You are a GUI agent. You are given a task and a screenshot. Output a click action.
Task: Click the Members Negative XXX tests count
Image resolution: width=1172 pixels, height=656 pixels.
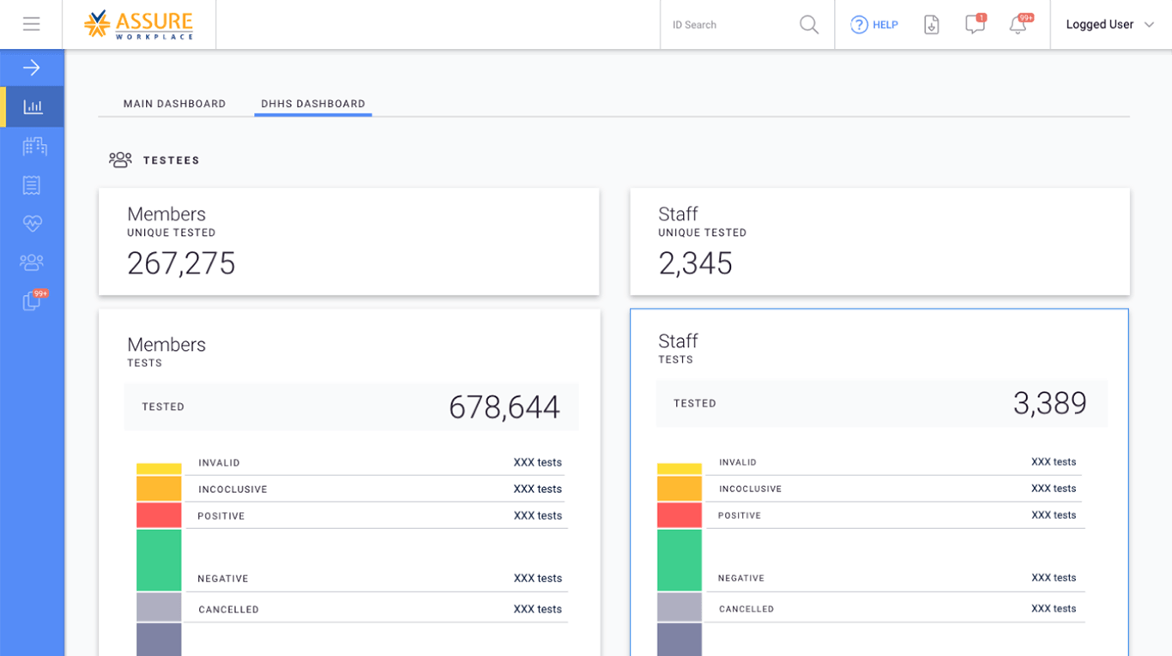click(538, 579)
